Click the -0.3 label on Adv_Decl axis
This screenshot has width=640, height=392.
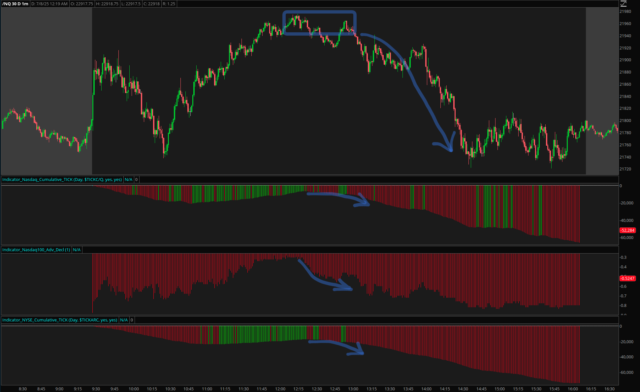tap(623, 257)
